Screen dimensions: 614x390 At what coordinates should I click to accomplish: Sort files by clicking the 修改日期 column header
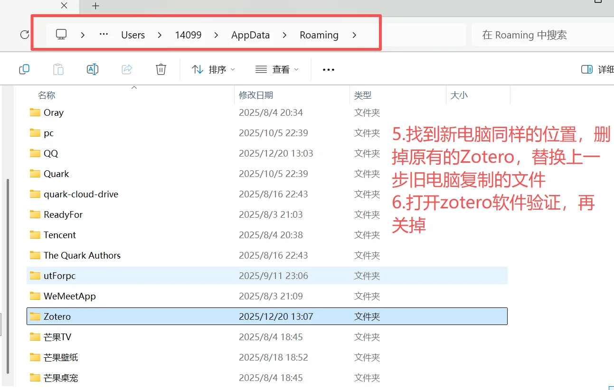pos(257,95)
